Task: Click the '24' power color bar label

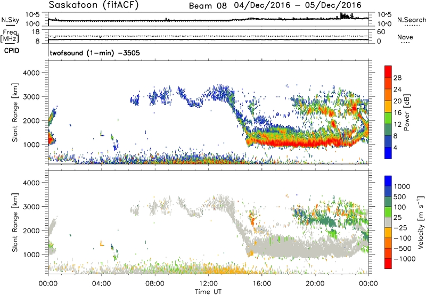Action: [397, 89]
